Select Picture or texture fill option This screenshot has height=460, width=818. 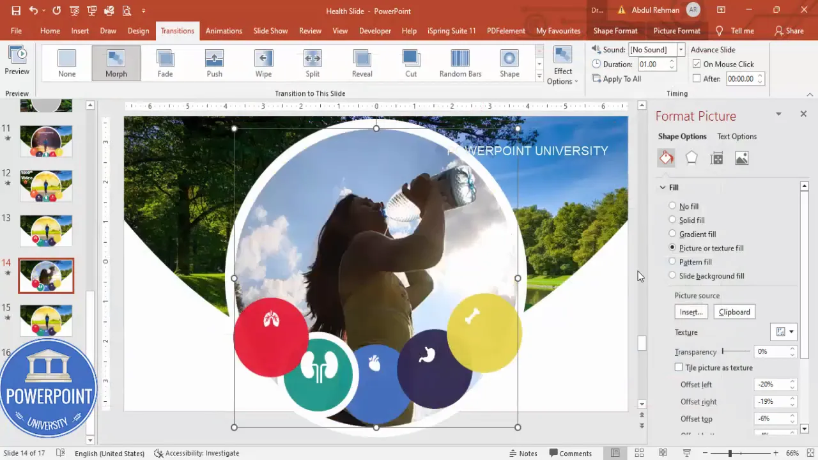pyautogui.click(x=672, y=248)
